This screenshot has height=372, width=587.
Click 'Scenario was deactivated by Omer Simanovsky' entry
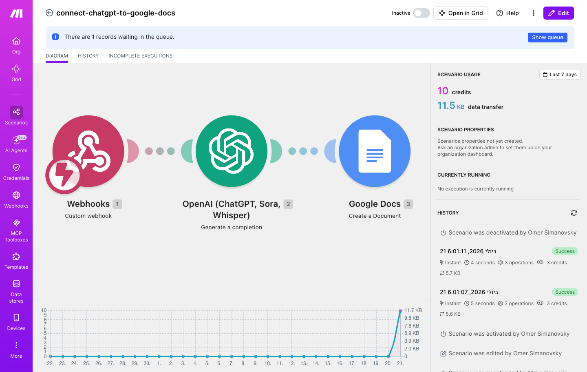click(x=508, y=232)
